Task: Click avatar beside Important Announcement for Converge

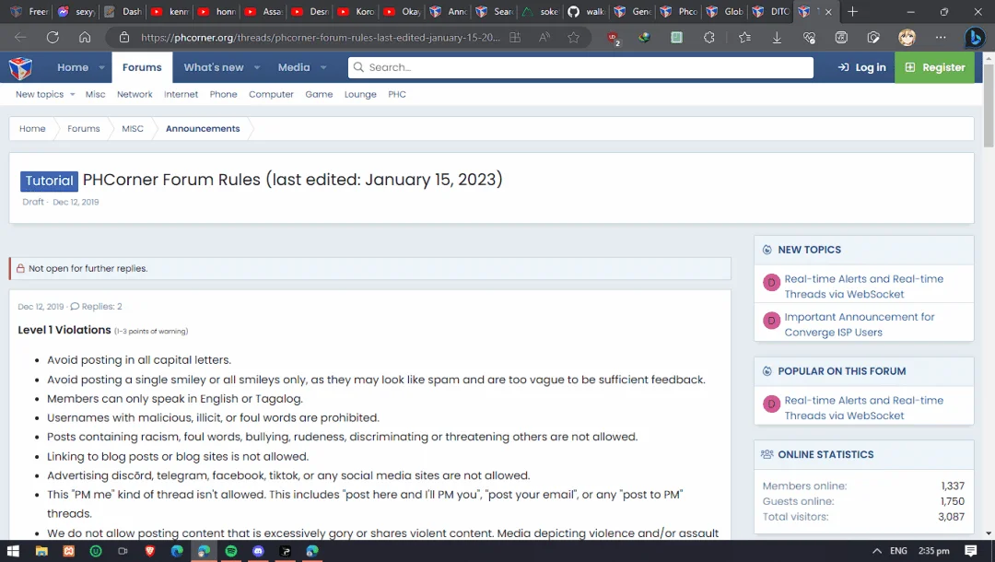Action: pos(771,321)
